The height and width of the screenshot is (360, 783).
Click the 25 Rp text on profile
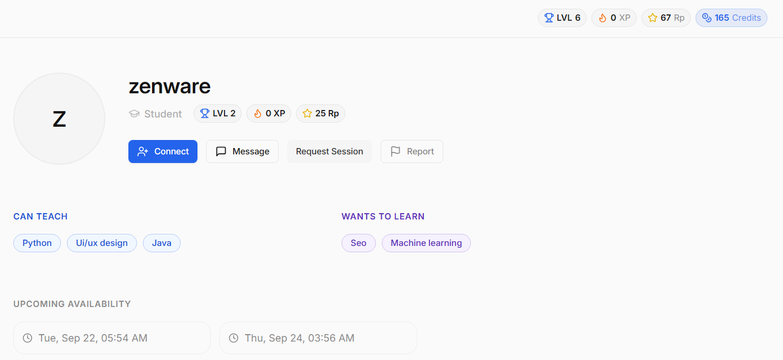[327, 113]
